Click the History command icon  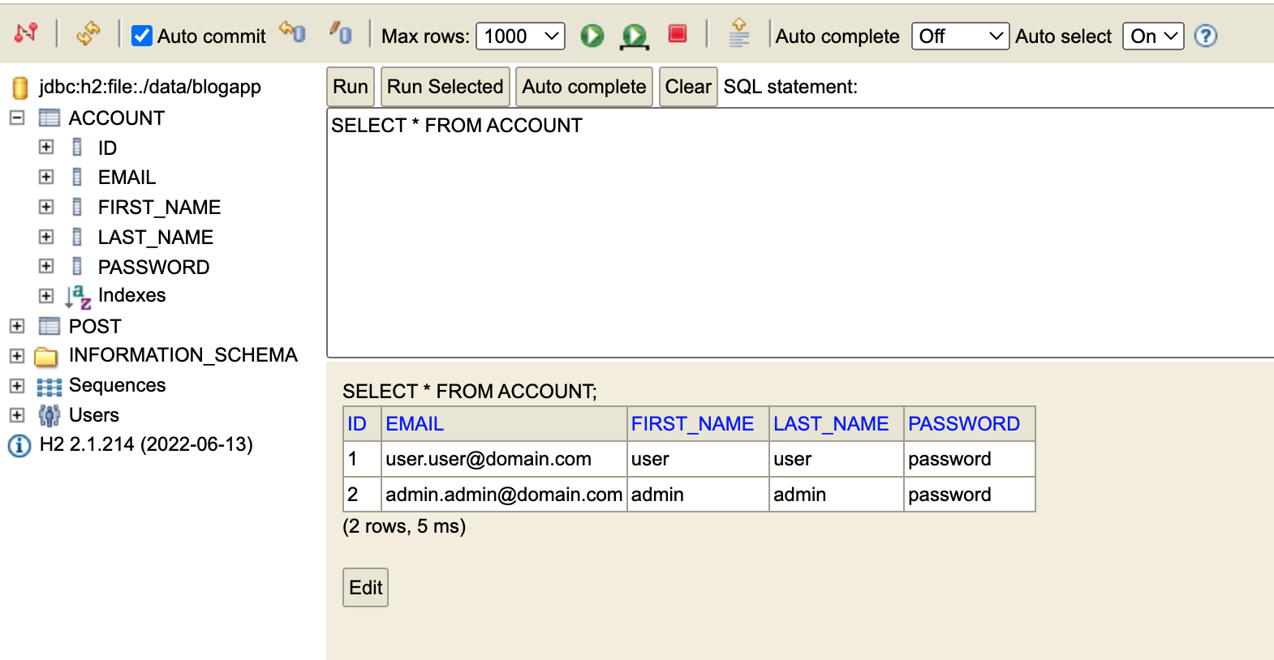[x=738, y=33]
